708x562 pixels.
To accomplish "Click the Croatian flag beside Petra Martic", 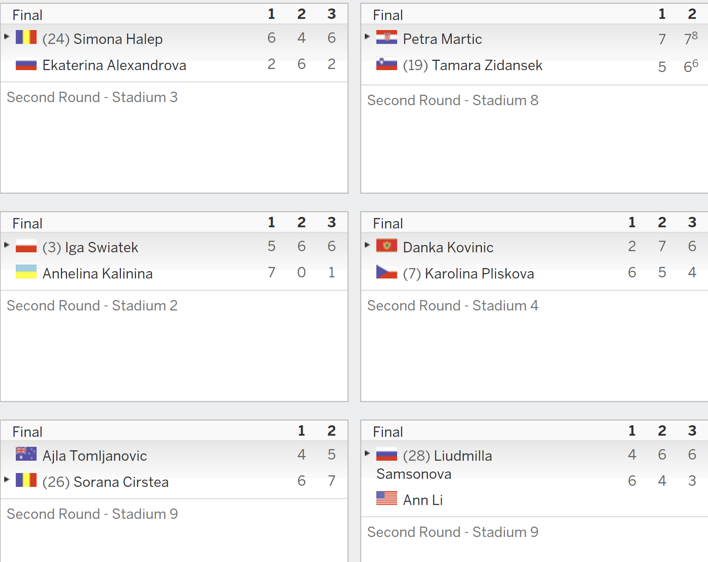I will [x=387, y=37].
